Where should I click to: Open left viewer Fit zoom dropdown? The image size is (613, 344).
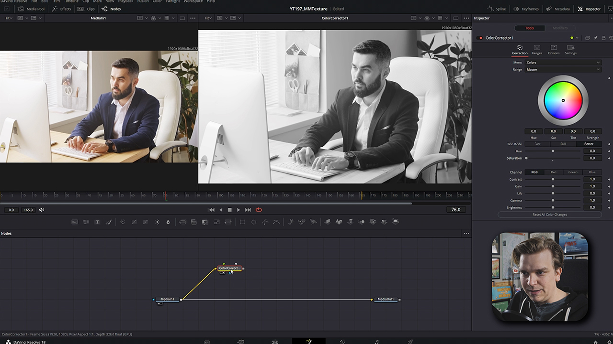(9, 18)
